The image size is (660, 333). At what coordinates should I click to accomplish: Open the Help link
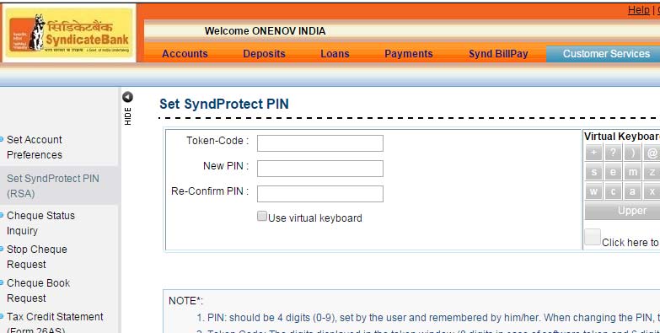tap(639, 10)
